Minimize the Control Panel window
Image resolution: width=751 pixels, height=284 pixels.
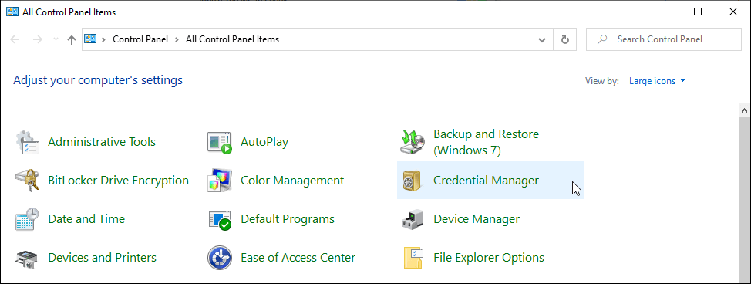(x=663, y=12)
